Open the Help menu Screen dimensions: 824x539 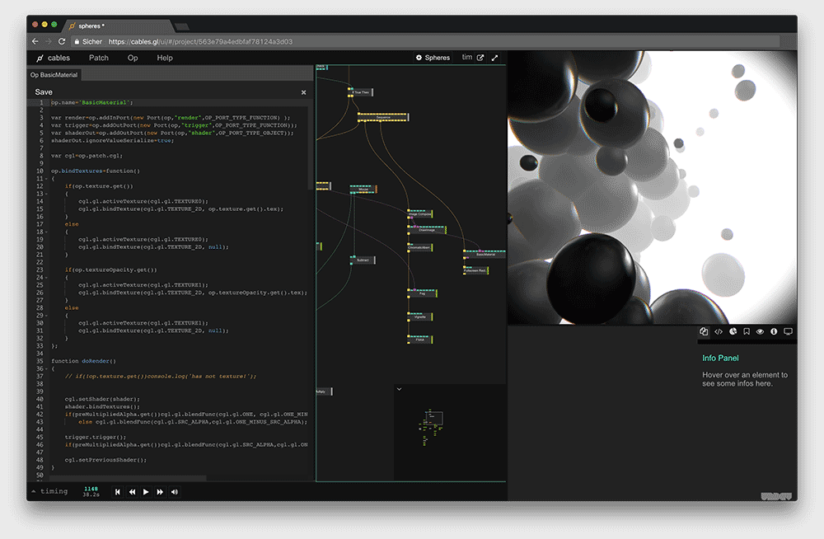click(x=165, y=58)
